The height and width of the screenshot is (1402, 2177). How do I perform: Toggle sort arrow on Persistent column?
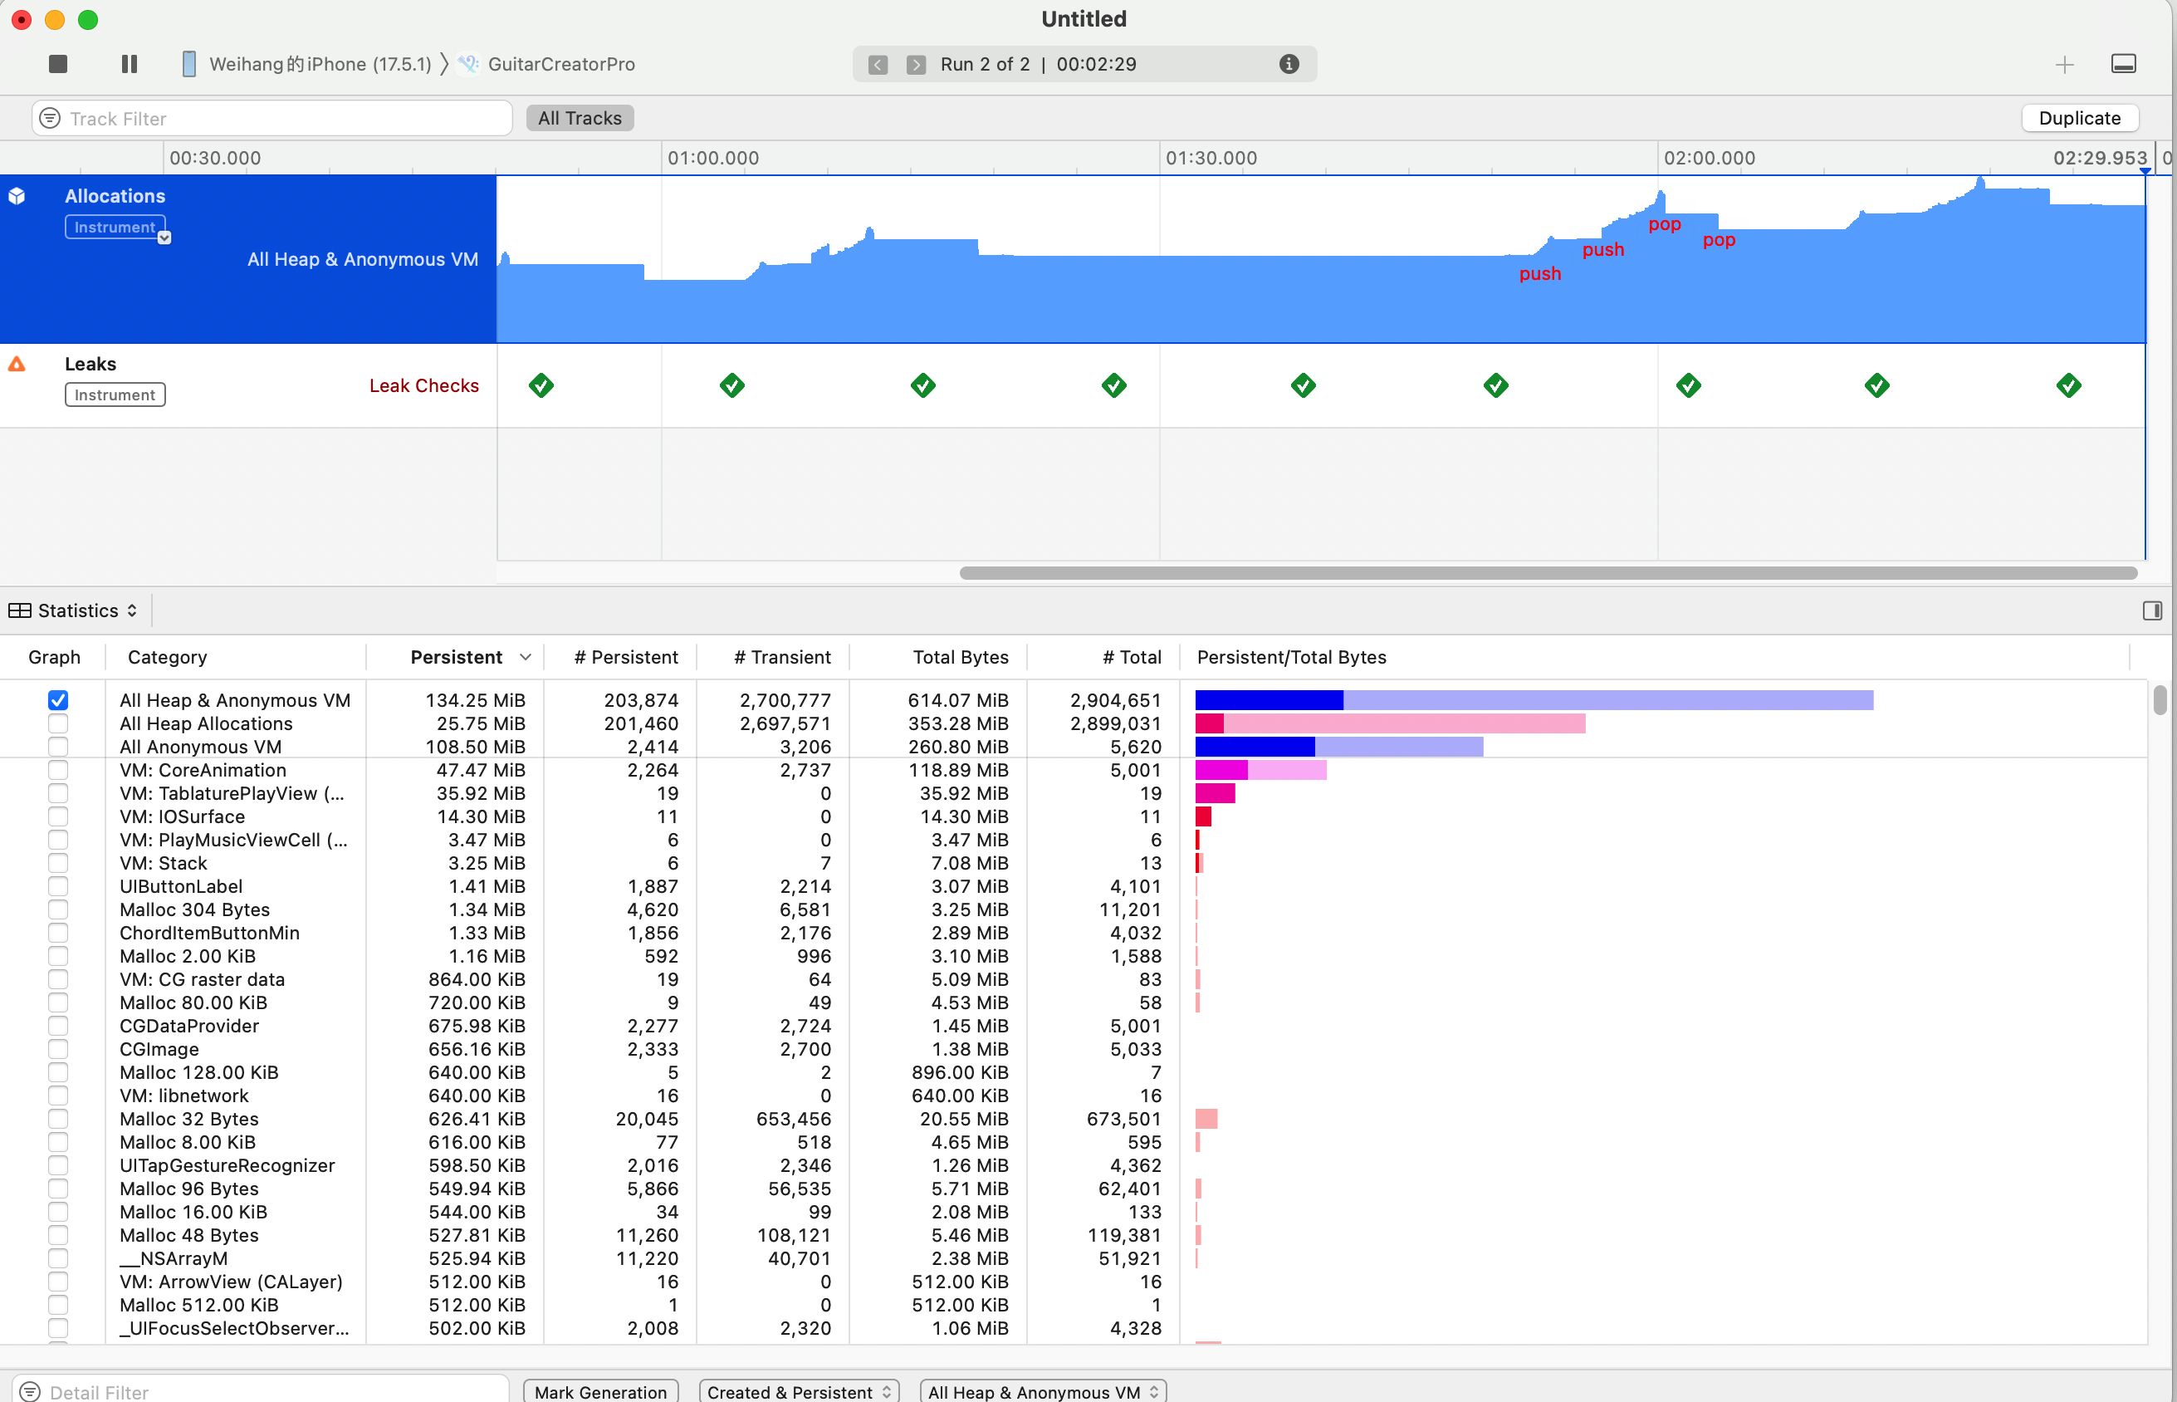point(525,657)
